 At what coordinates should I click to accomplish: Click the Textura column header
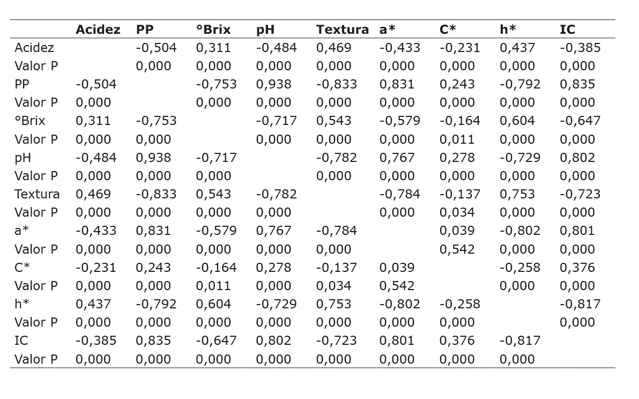tap(342, 29)
